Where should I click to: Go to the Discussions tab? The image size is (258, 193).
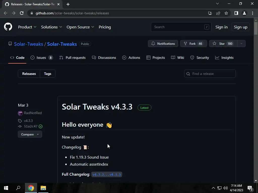[x=104, y=58]
